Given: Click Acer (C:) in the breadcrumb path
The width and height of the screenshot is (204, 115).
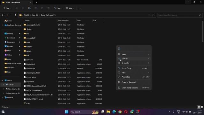Looking at the screenshot, I should tap(35, 15).
